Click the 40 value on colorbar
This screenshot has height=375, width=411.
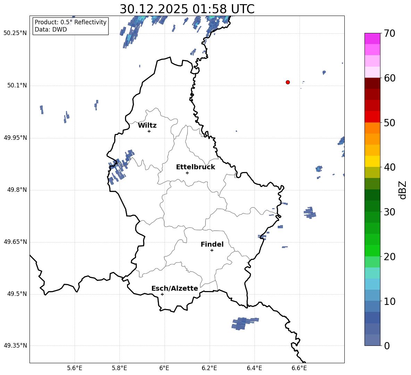point(389,167)
